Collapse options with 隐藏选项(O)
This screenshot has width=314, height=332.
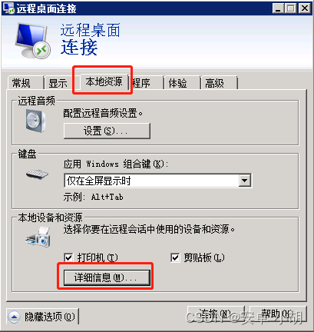point(42,317)
